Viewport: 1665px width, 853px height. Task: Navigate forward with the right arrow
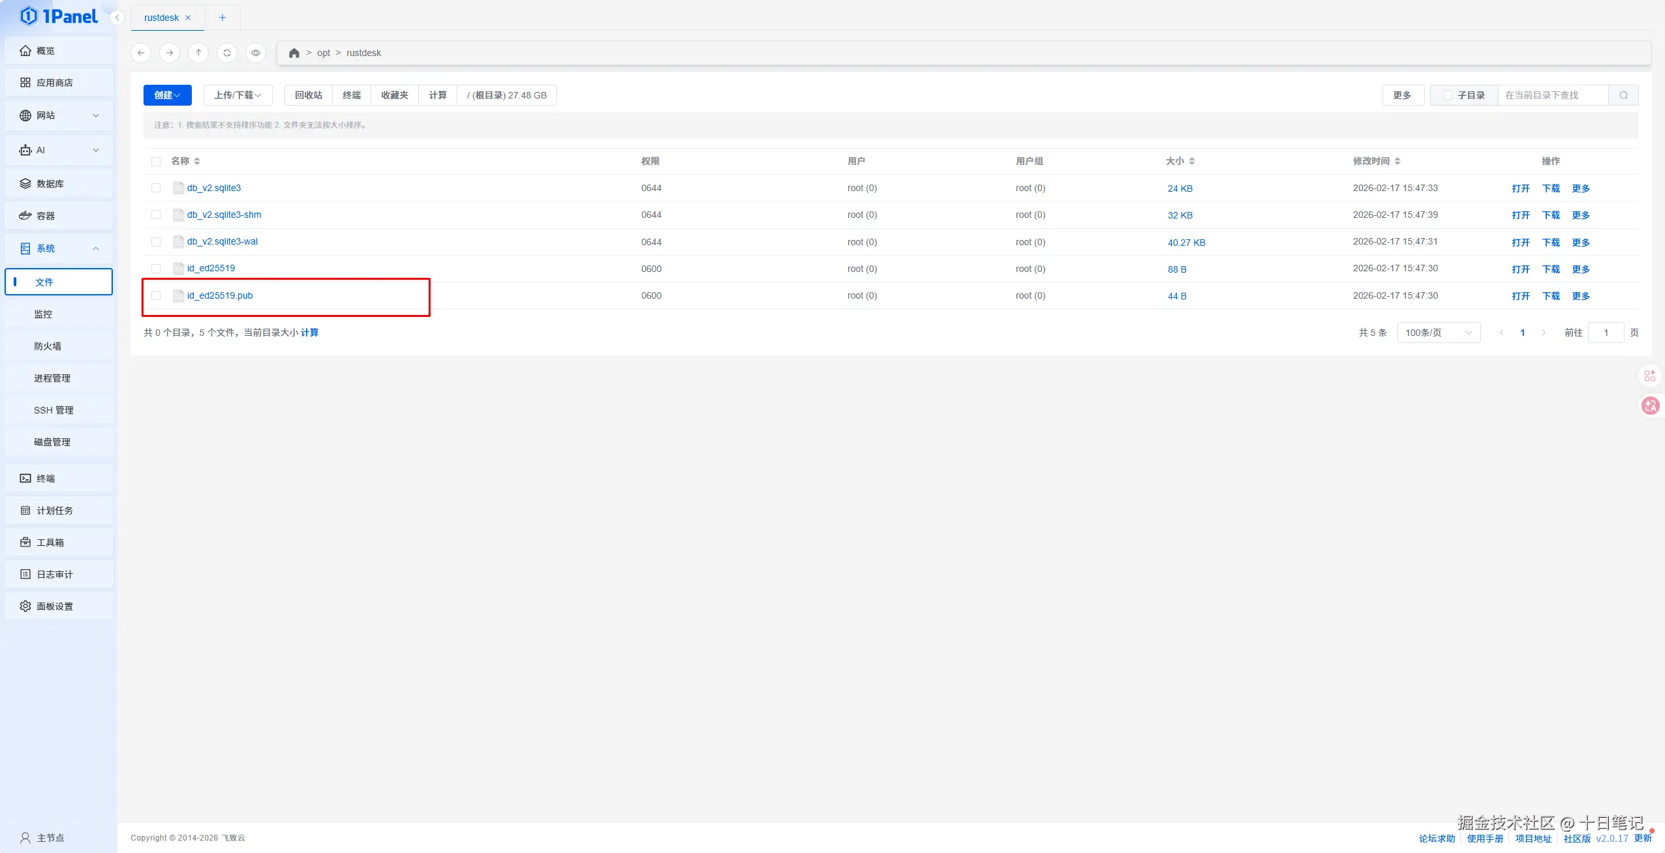(170, 53)
